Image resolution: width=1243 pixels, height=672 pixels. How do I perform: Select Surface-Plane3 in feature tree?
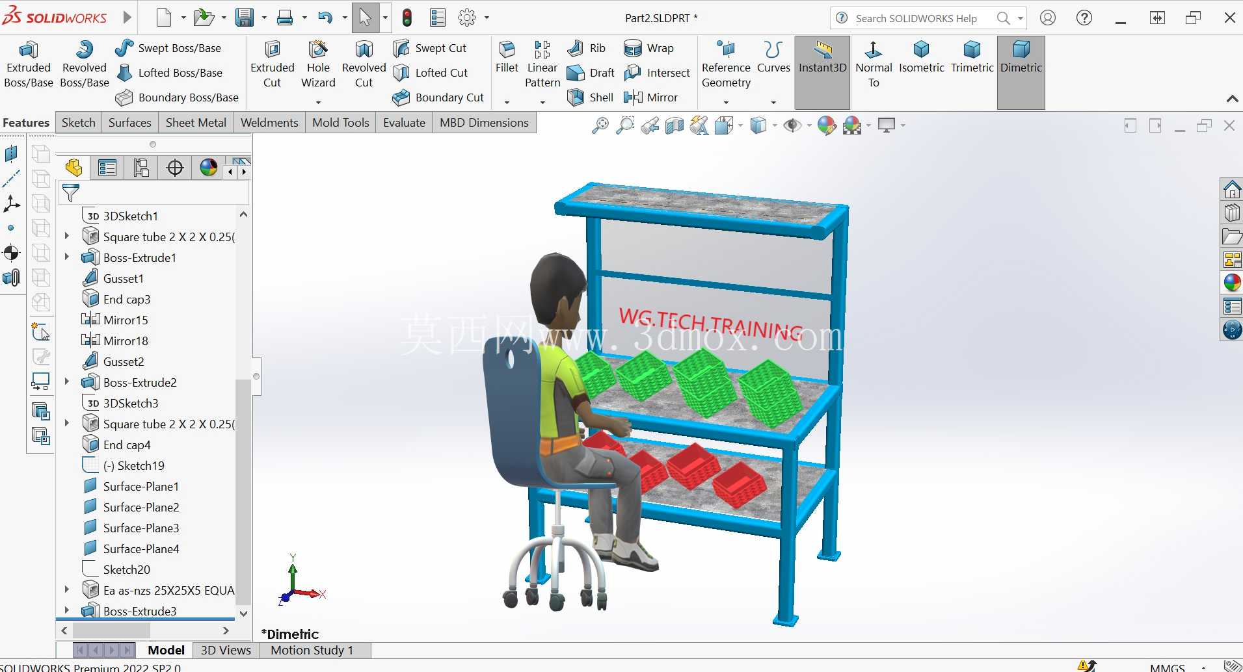[131, 528]
